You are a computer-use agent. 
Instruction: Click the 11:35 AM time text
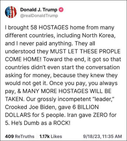click(x=112, y=136)
